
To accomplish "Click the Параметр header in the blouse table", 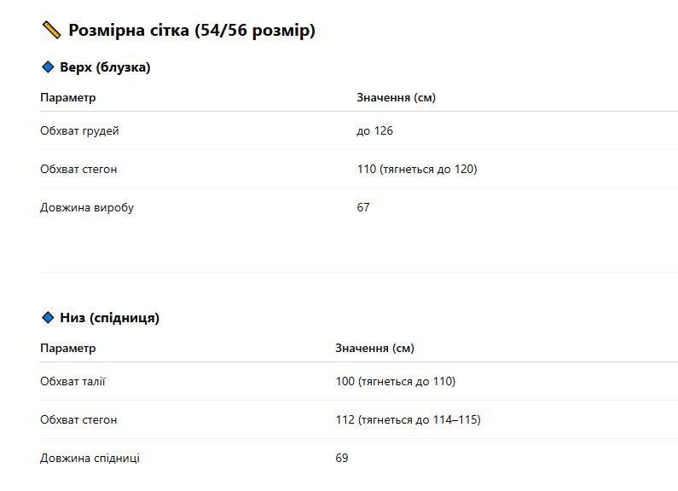I will pyautogui.click(x=68, y=98).
